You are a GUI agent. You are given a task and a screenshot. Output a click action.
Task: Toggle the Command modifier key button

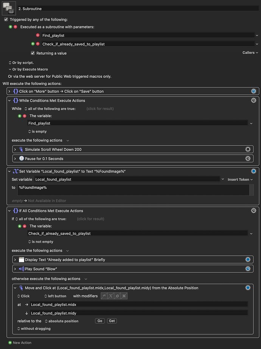124,296
